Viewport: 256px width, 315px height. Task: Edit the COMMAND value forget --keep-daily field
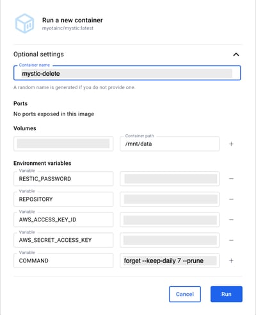pos(170,260)
